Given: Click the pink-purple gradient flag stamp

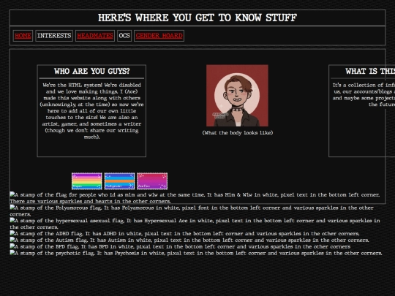Looking at the screenshot, I should coord(152,181).
